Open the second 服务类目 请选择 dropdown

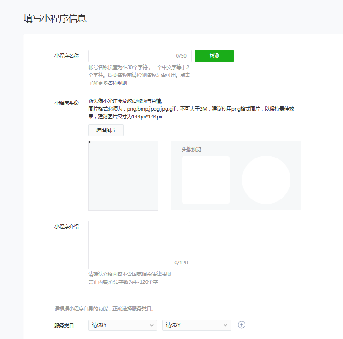[197, 325]
